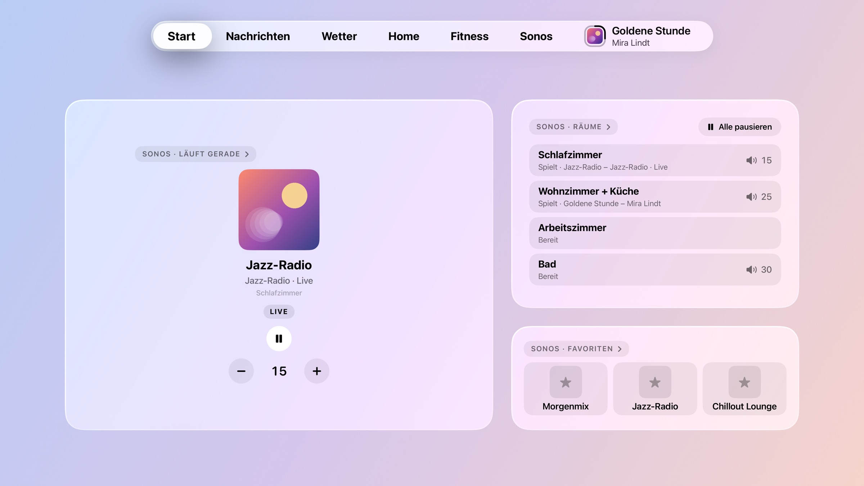This screenshot has height=486, width=864.
Task: Open the Sonos tab
Action: click(x=536, y=36)
